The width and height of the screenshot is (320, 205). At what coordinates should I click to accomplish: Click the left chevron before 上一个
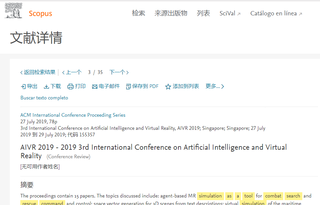coord(63,73)
